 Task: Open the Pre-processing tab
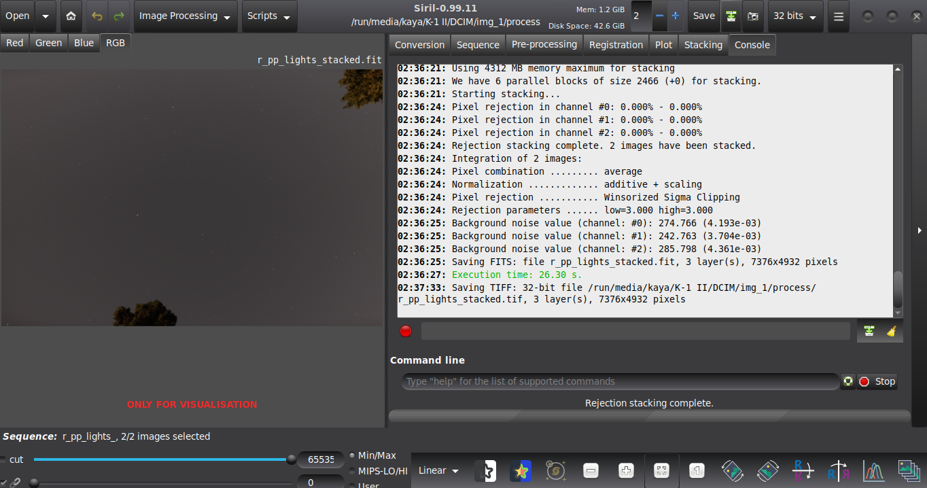[x=544, y=45]
